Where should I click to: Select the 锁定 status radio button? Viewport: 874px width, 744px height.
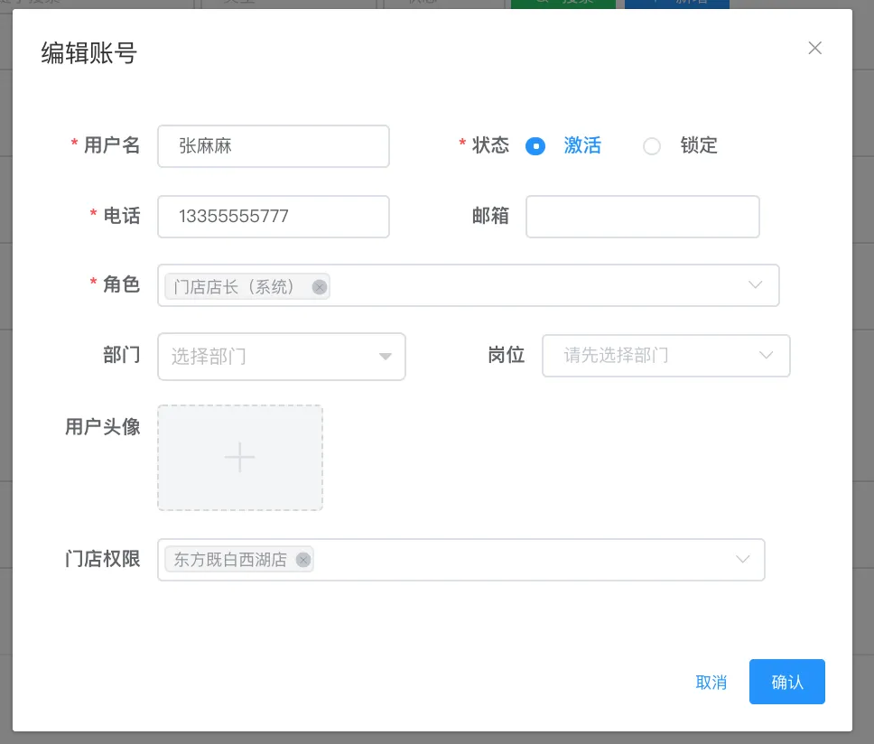[x=651, y=146]
